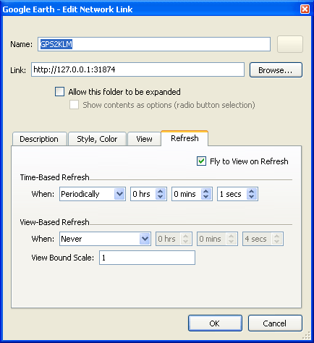Decrease Time-Based mins spinner down arrow
The width and height of the screenshot is (314, 343).
click(205, 197)
